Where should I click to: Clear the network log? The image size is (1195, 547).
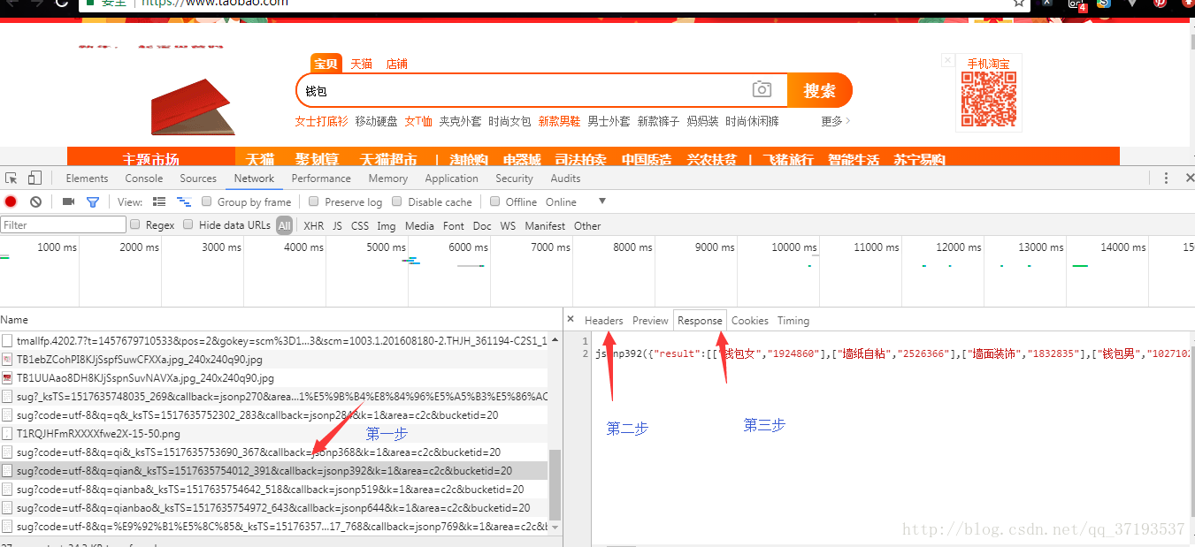point(35,201)
